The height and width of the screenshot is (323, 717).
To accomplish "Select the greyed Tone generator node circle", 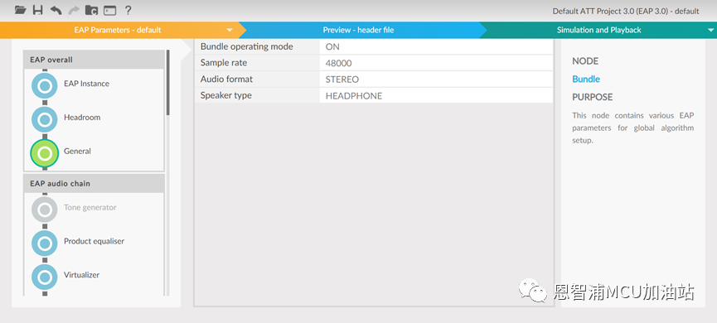I will point(45,210).
